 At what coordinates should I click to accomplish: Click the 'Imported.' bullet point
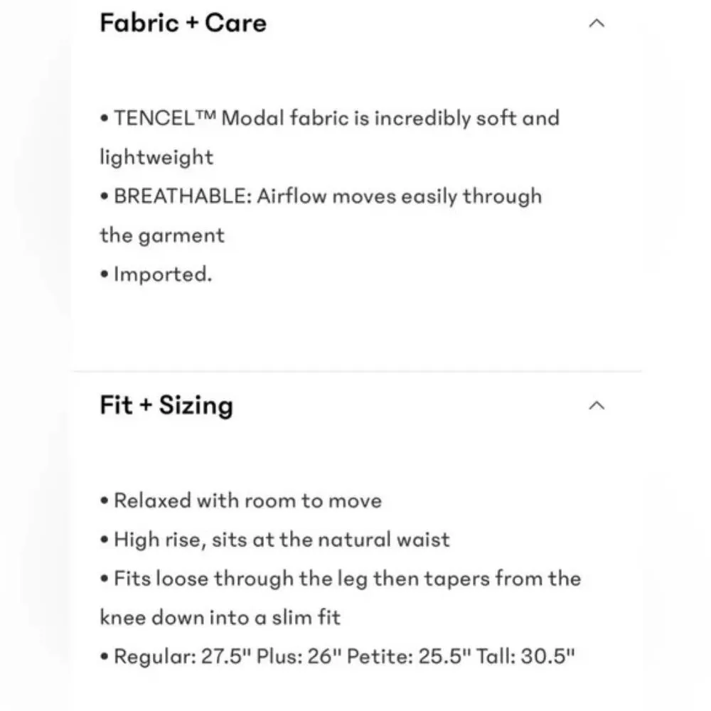(x=162, y=274)
